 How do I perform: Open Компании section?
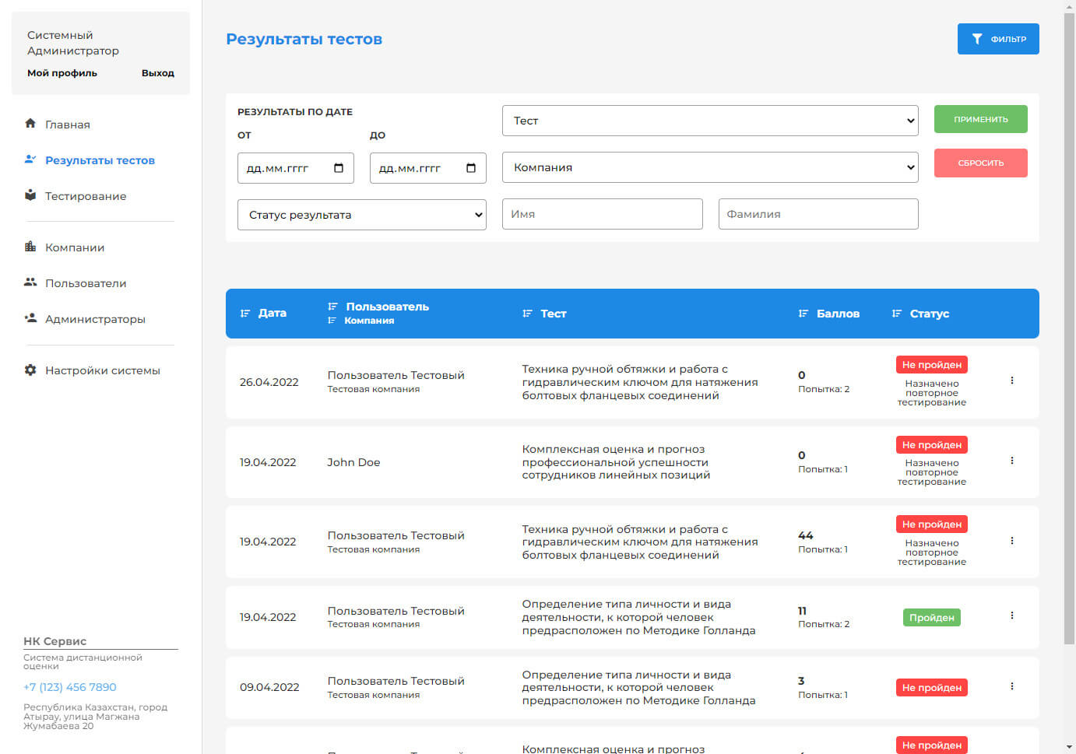point(75,247)
